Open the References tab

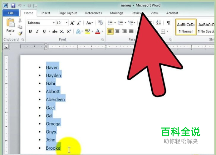click(x=93, y=13)
